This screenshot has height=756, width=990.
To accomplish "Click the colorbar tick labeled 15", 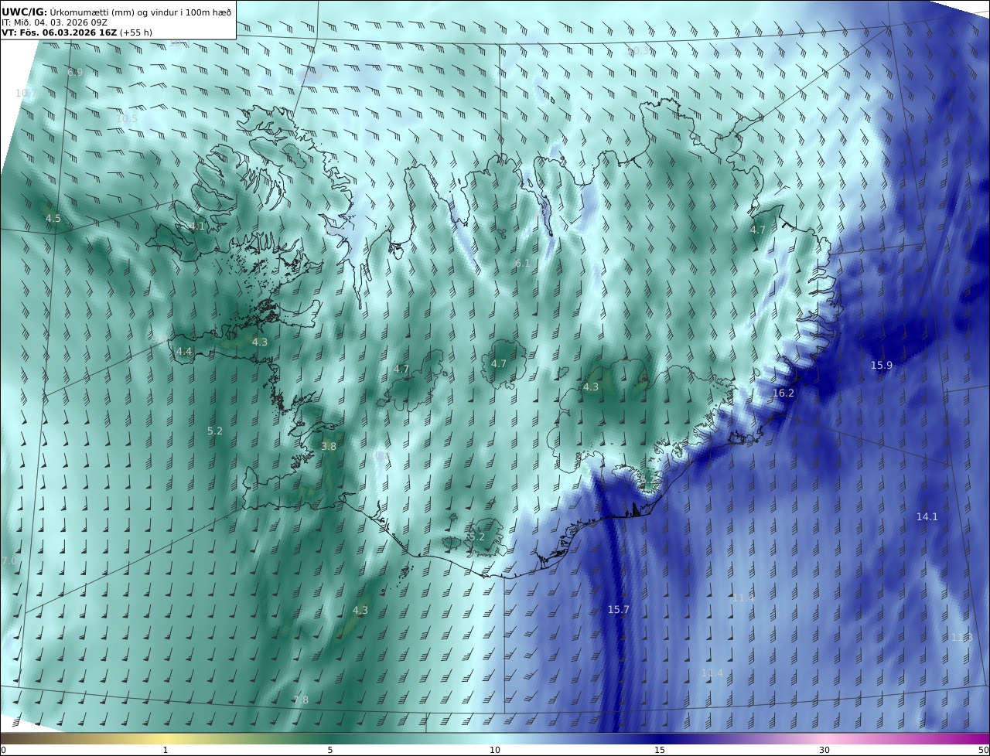I will (x=660, y=750).
